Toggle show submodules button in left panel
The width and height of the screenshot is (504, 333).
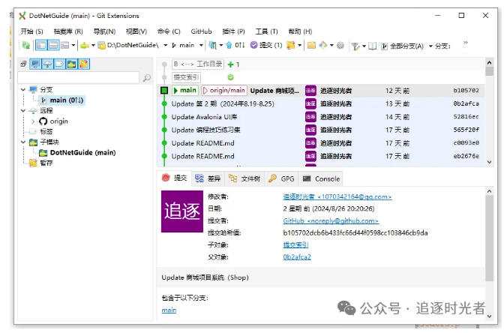click(x=71, y=64)
